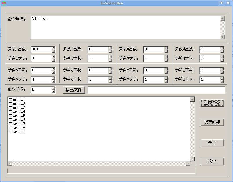Viewport: 233px width, 182px height.
Task: Click the title bar up-arrow maximize button
Action: pyautogui.click(x=221, y=3)
